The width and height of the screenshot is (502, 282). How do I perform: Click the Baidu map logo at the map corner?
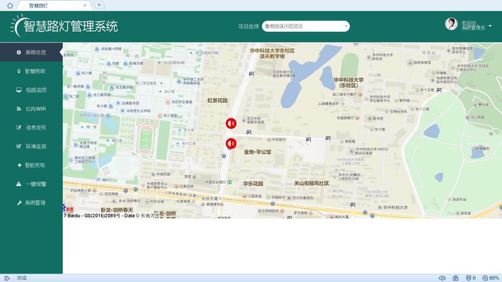[x=68, y=209]
